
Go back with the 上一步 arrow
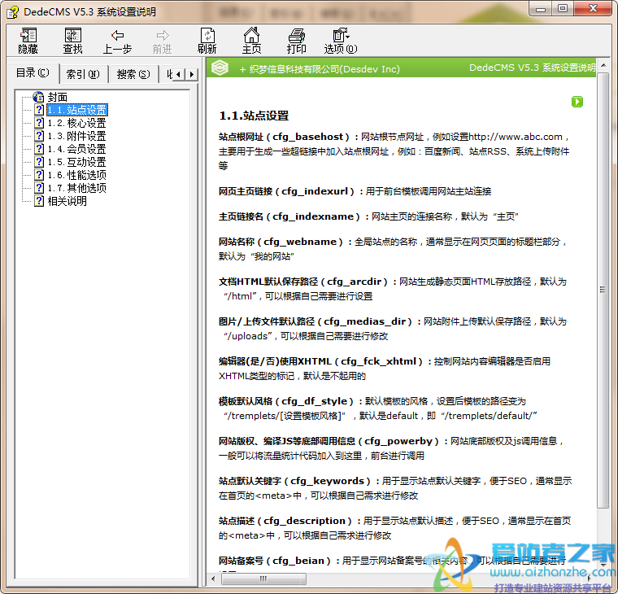pos(117,41)
